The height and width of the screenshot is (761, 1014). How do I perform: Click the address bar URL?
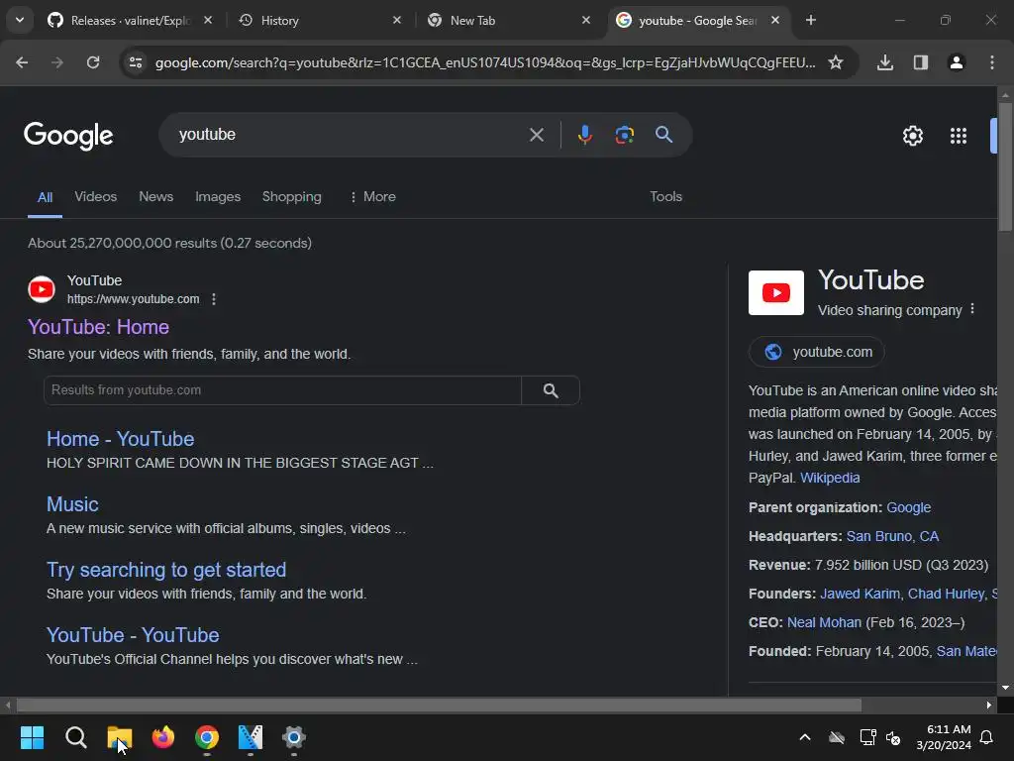[485, 62]
